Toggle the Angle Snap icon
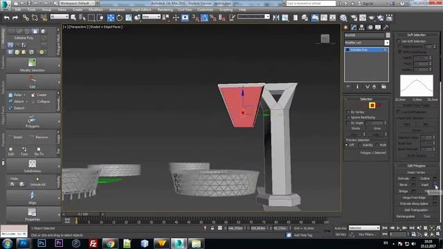This screenshot has height=249, width=443. (204, 18)
